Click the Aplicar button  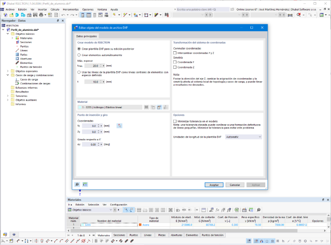tap(256, 185)
